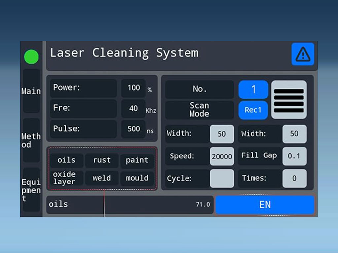Select the paint cleaning preset
Viewport: 338px width, 253px height.
click(137, 160)
